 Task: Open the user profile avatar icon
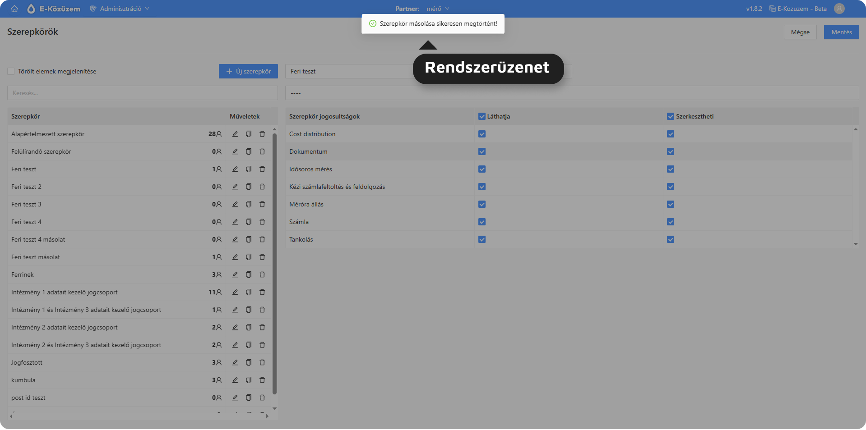(839, 9)
